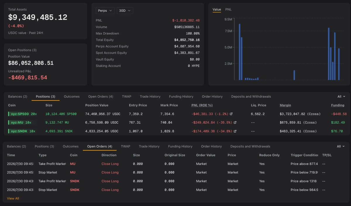Switch chart to PNL tab
The width and height of the screenshot is (351, 206).
pos(228,10)
